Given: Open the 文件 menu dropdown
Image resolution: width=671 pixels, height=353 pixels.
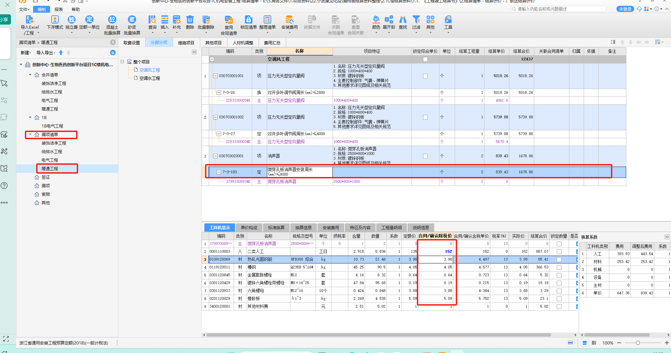Looking at the screenshot, I should (x=24, y=10).
